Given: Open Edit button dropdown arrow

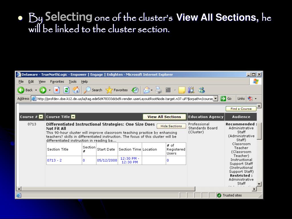Looking at the screenshot, I should click(x=175, y=90).
